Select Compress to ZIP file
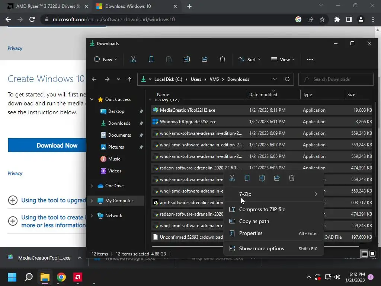The width and height of the screenshot is (381, 286). [273, 209]
